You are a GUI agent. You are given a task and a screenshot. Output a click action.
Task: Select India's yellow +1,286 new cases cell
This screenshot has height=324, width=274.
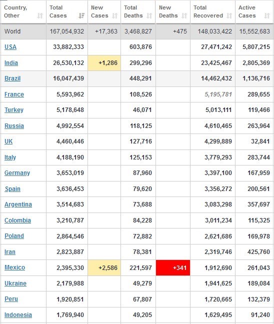pos(104,63)
